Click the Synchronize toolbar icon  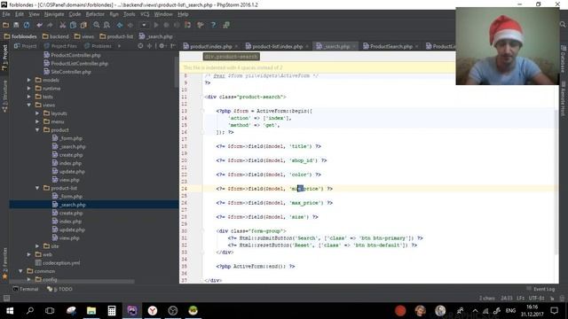27,25
